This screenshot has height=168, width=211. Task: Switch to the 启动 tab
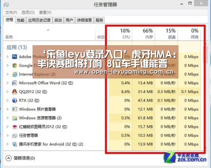(58, 20)
